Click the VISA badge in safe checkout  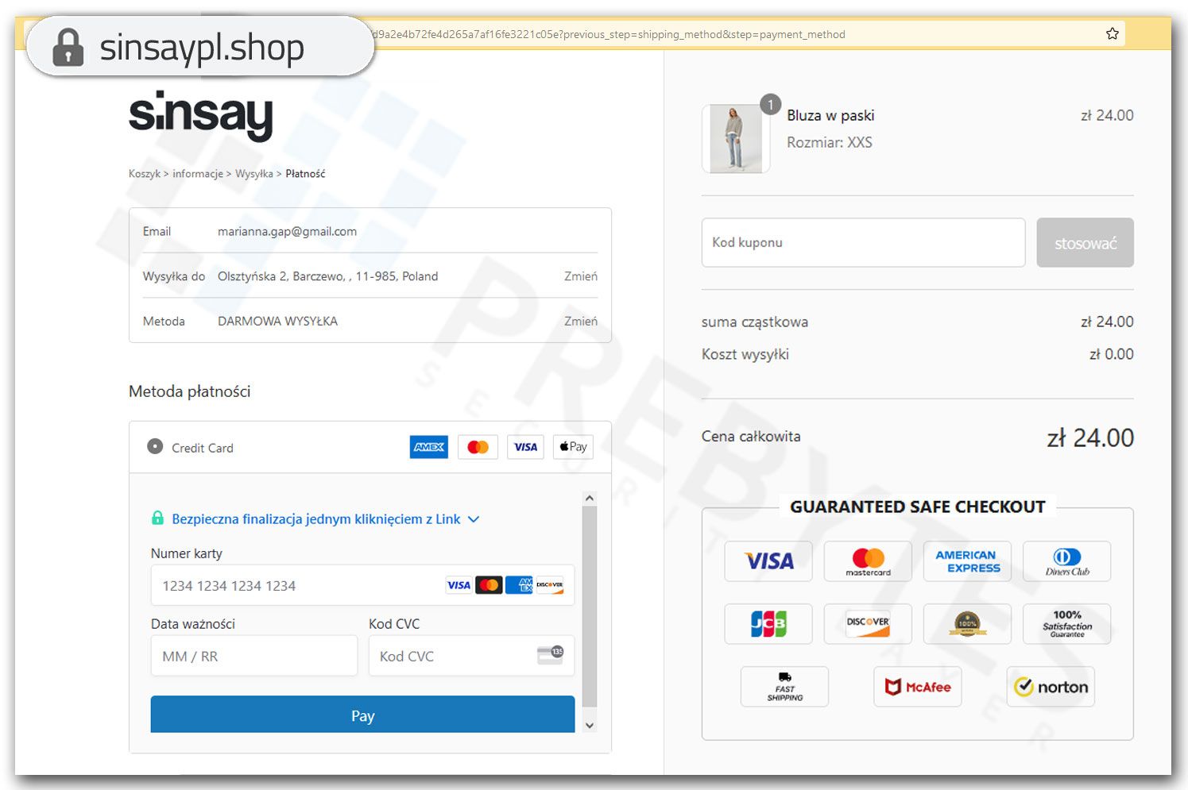click(768, 561)
